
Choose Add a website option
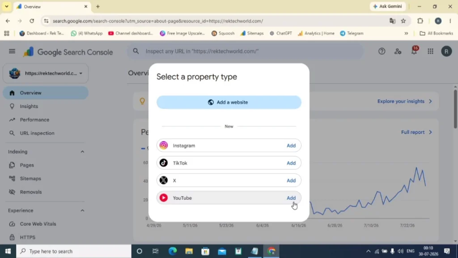tap(229, 103)
